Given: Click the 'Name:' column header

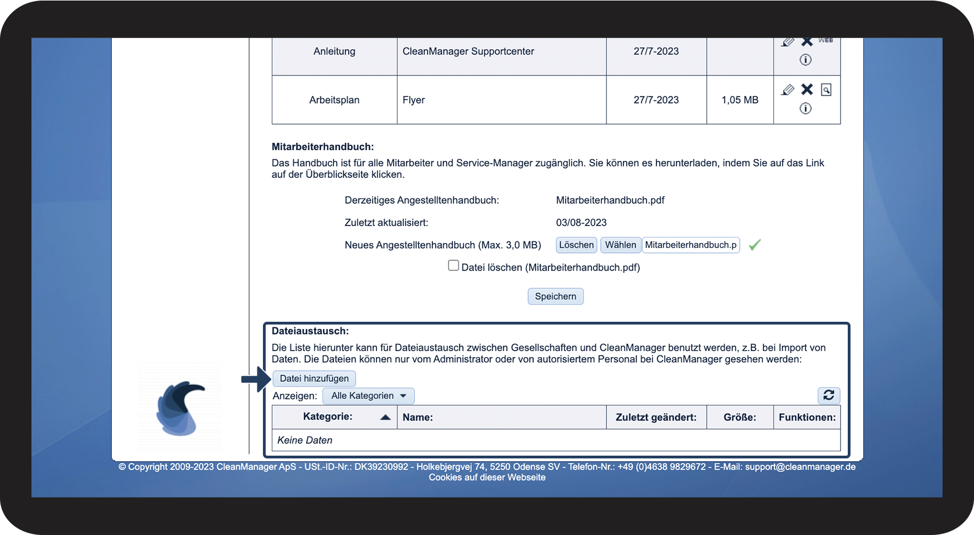Looking at the screenshot, I should (417, 418).
